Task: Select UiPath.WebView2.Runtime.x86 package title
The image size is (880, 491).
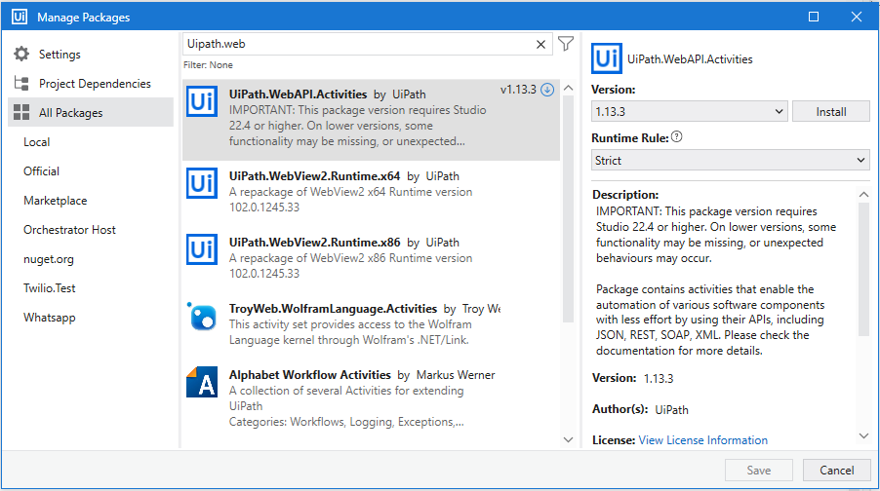Action: (x=314, y=243)
